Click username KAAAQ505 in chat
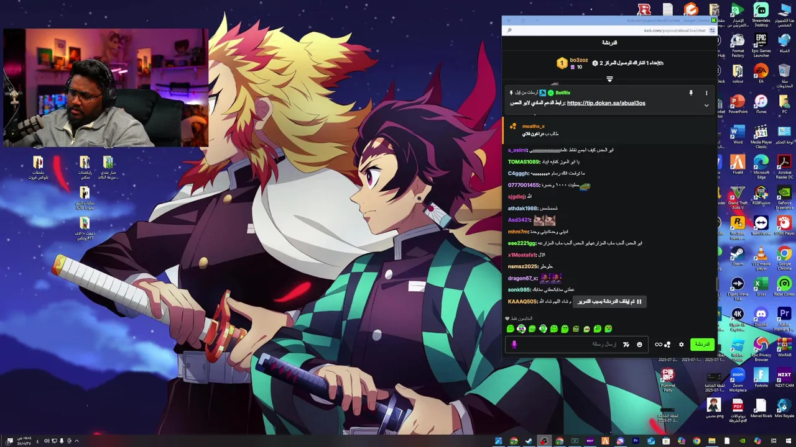 [x=522, y=302]
